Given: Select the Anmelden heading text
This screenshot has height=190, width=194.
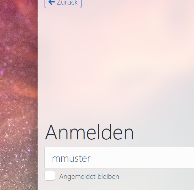Looking at the screenshot, I should [x=89, y=132].
